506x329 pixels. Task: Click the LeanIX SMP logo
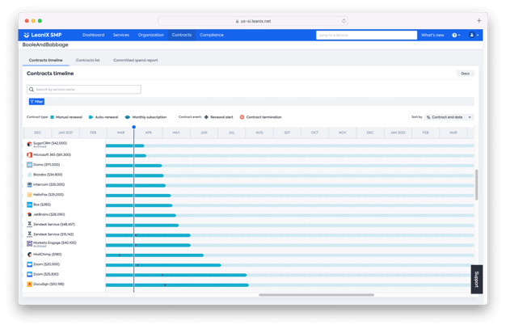(x=43, y=35)
